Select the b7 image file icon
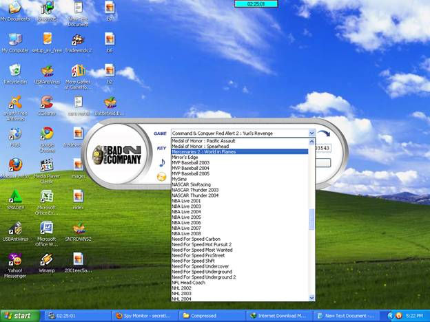 (x=110, y=11)
